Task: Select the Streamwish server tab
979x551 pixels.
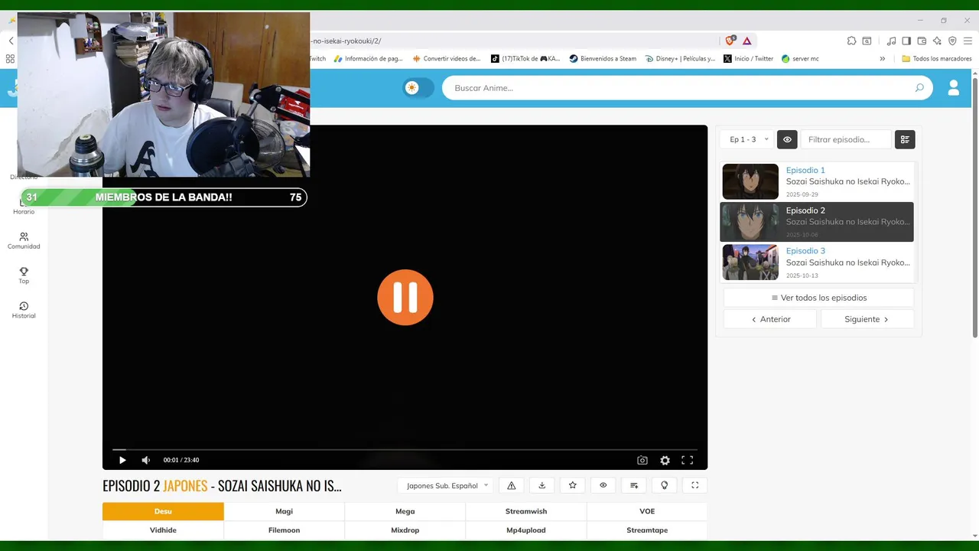Action: pos(526,511)
